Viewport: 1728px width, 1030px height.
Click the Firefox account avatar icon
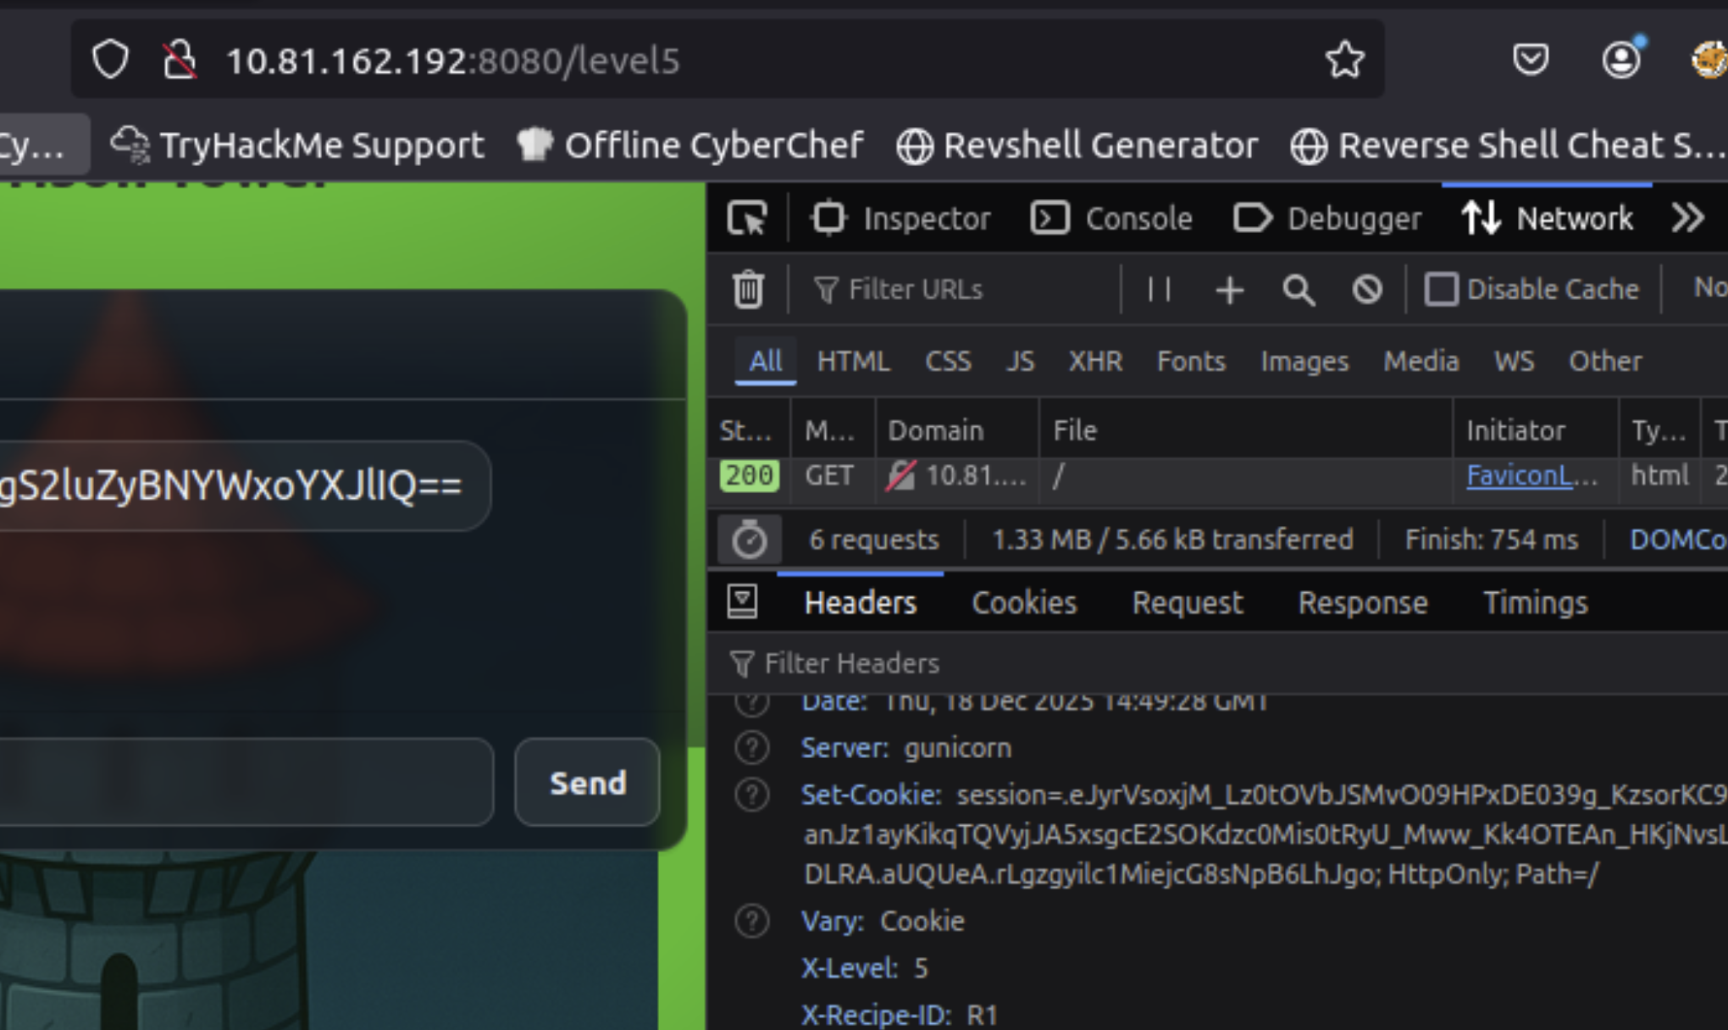1620,60
